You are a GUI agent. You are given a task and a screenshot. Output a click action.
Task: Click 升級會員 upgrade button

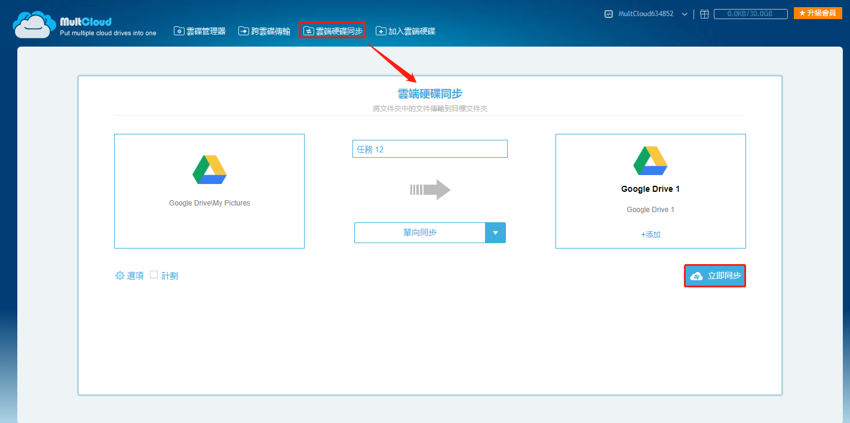818,13
